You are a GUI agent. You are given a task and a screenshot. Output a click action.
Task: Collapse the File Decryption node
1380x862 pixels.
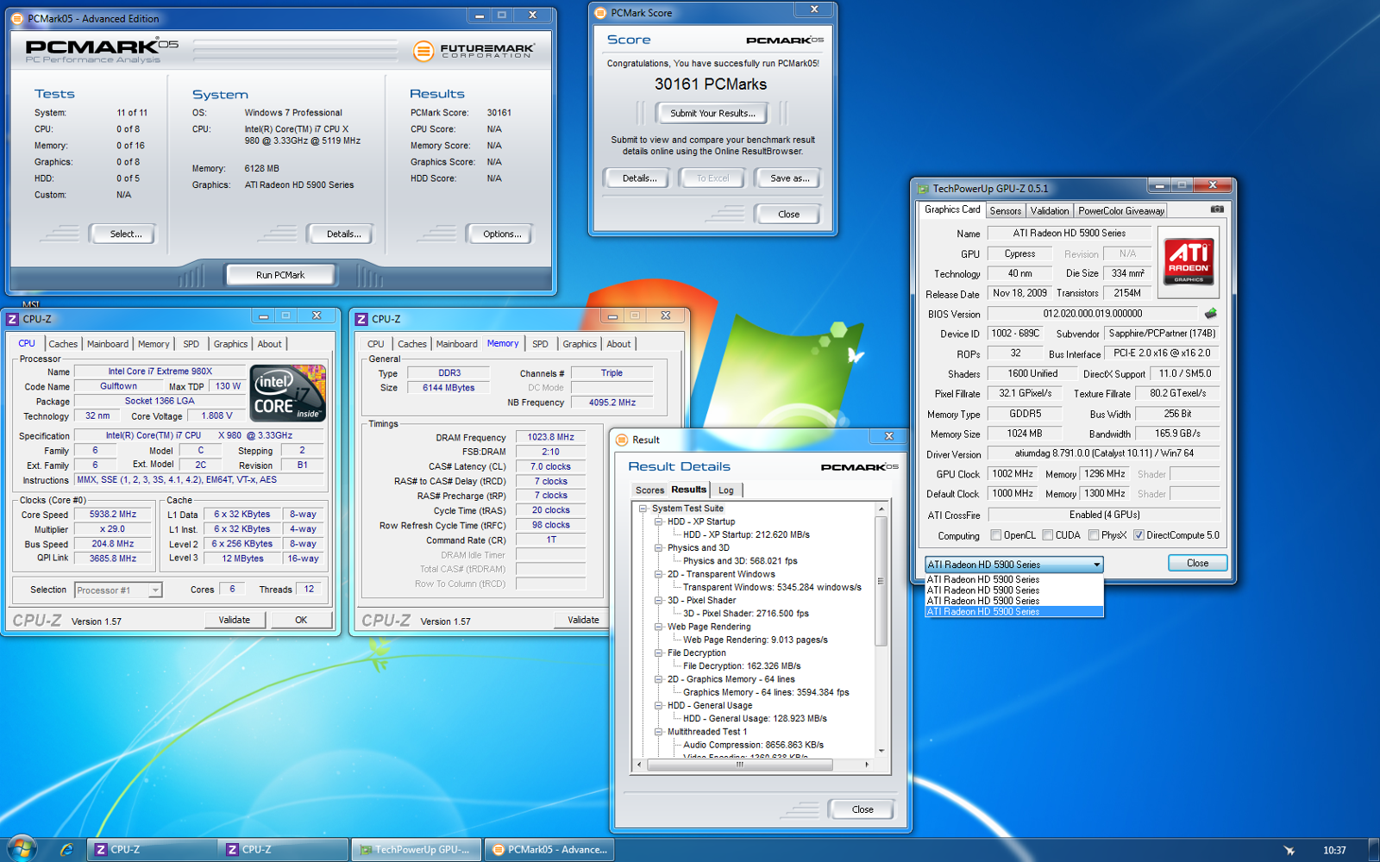click(658, 653)
